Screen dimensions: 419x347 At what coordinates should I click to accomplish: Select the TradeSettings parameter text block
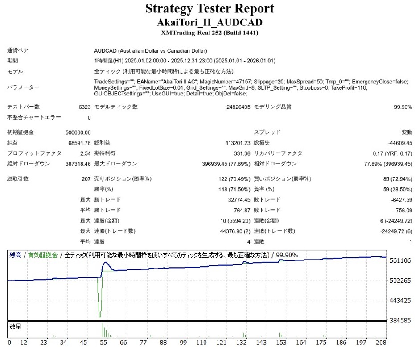(x=251, y=88)
